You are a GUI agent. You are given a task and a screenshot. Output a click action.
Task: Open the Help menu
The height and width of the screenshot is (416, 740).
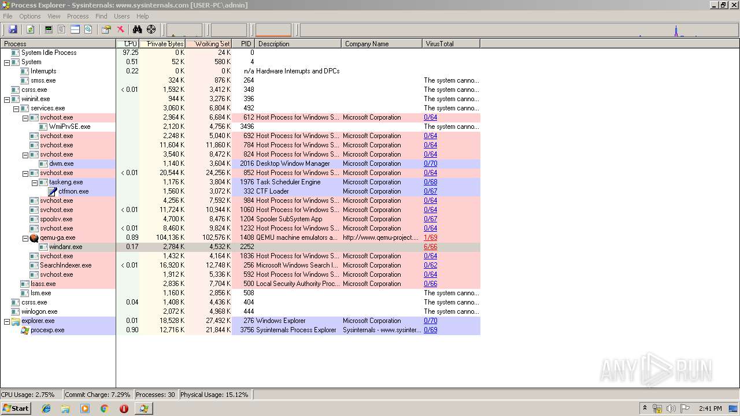click(143, 16)
